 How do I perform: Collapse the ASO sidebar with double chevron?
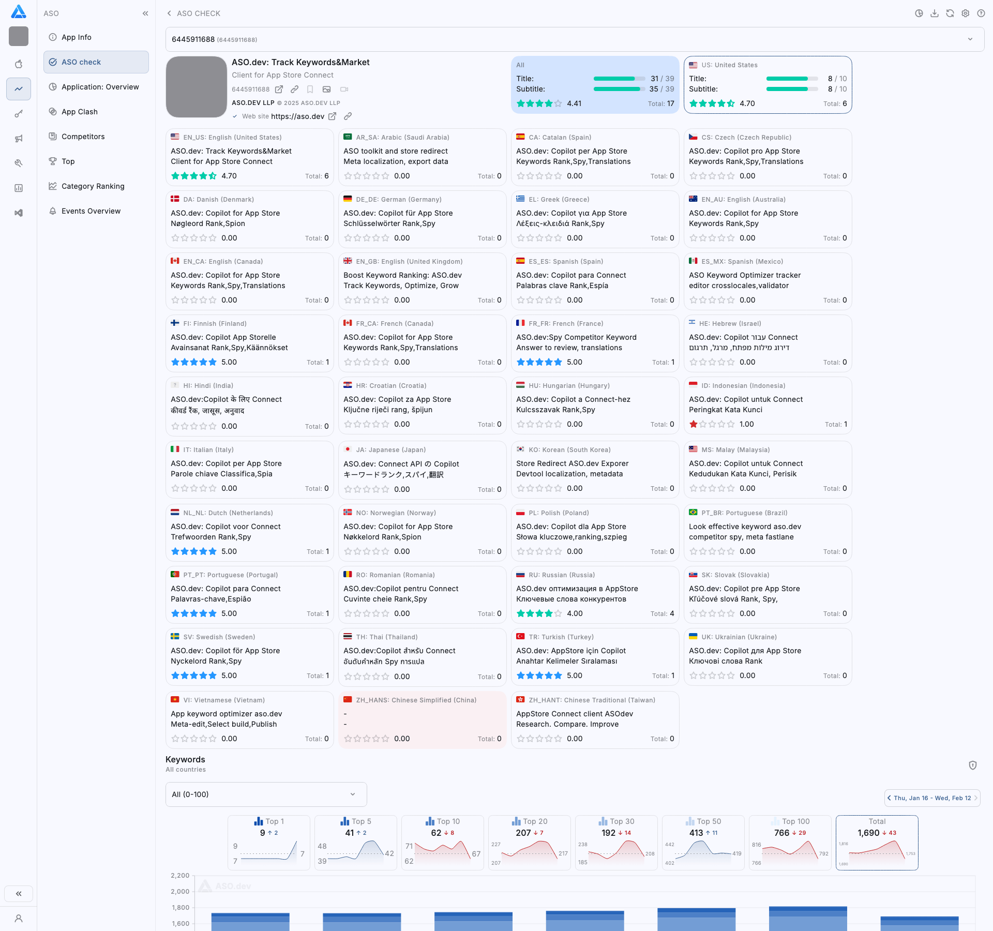point(145,13)
